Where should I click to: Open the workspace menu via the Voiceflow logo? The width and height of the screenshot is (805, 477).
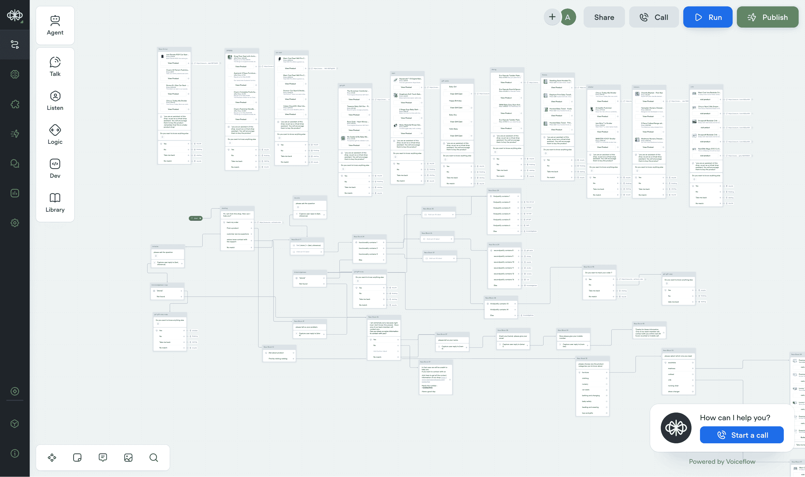pyautogui.click(x=15, y=15)
